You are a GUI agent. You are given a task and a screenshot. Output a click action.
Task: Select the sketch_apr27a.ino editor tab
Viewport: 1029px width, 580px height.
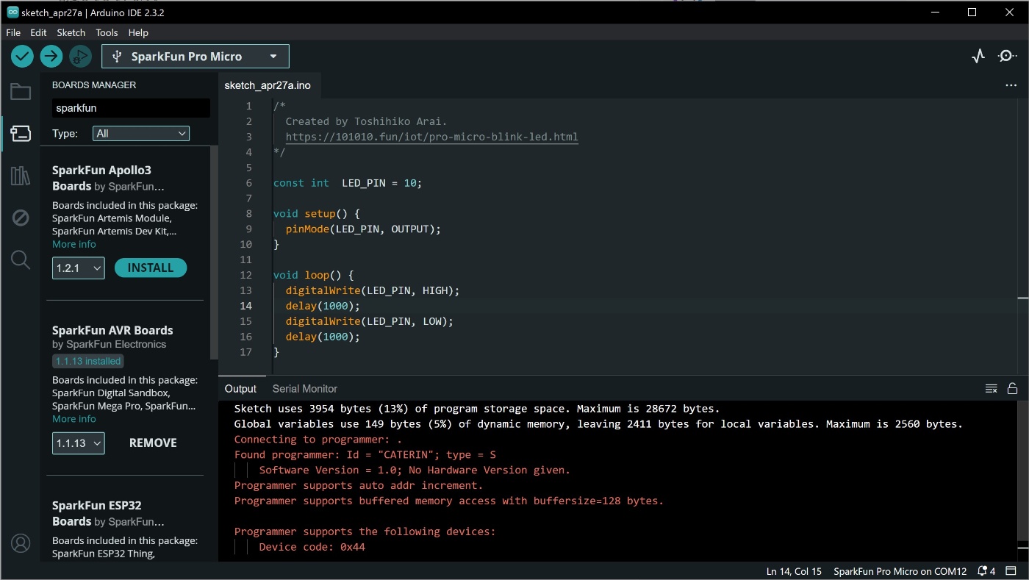click(x=268, y=85)
